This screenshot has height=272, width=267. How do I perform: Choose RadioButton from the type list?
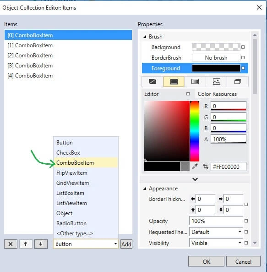coord(86,223)
